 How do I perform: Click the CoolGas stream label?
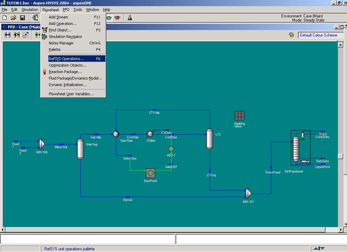tap(133, 137)
